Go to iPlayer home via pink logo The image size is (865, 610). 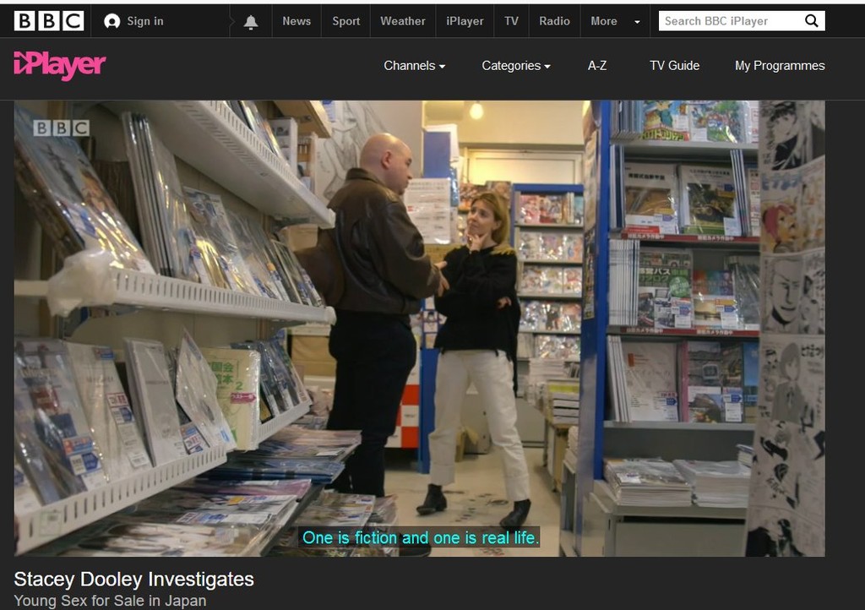tap(60, 66)
